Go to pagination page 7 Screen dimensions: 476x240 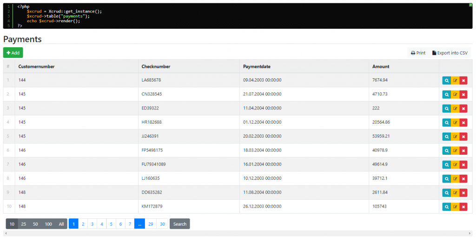[130, 224]
